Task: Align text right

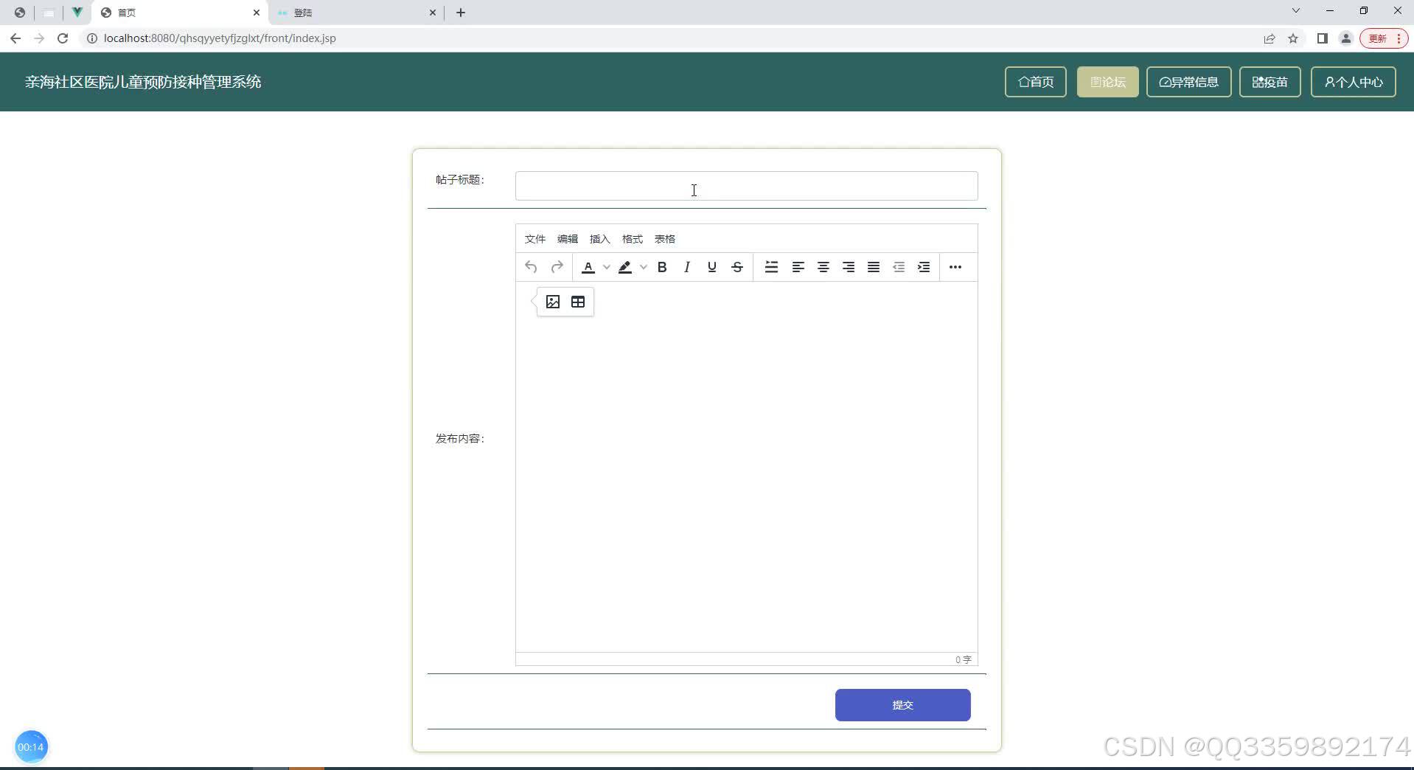Action: (849, 267)
